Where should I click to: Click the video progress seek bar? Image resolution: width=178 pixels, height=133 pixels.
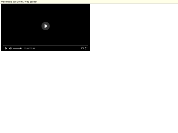coord(45,46)
